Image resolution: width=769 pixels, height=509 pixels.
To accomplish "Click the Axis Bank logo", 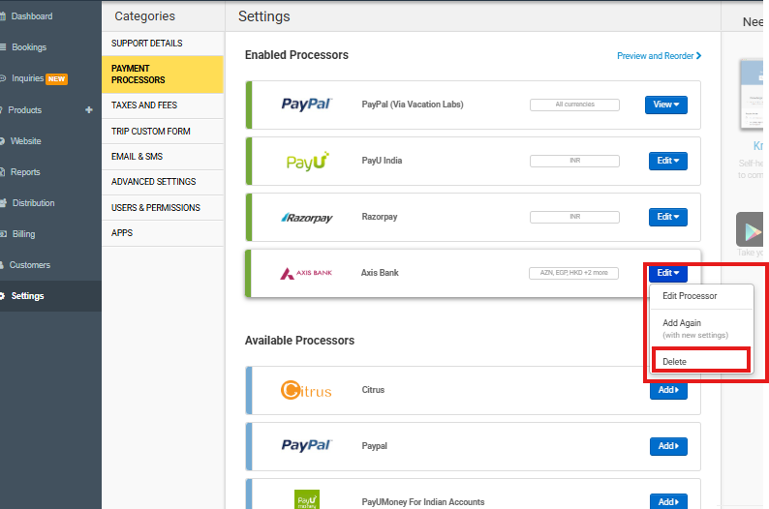I will (x=306, y=274).
